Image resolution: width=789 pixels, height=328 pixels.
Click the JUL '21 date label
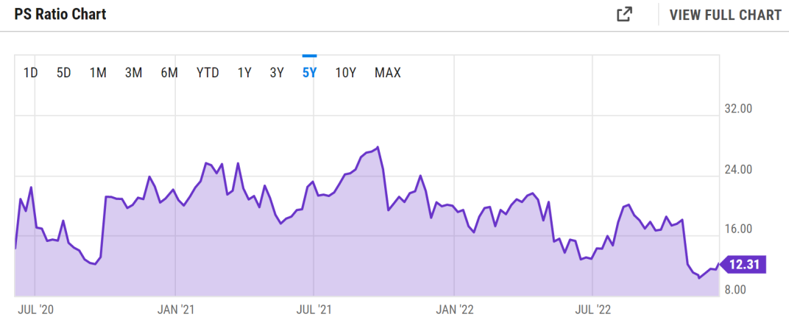coord(314,310)
